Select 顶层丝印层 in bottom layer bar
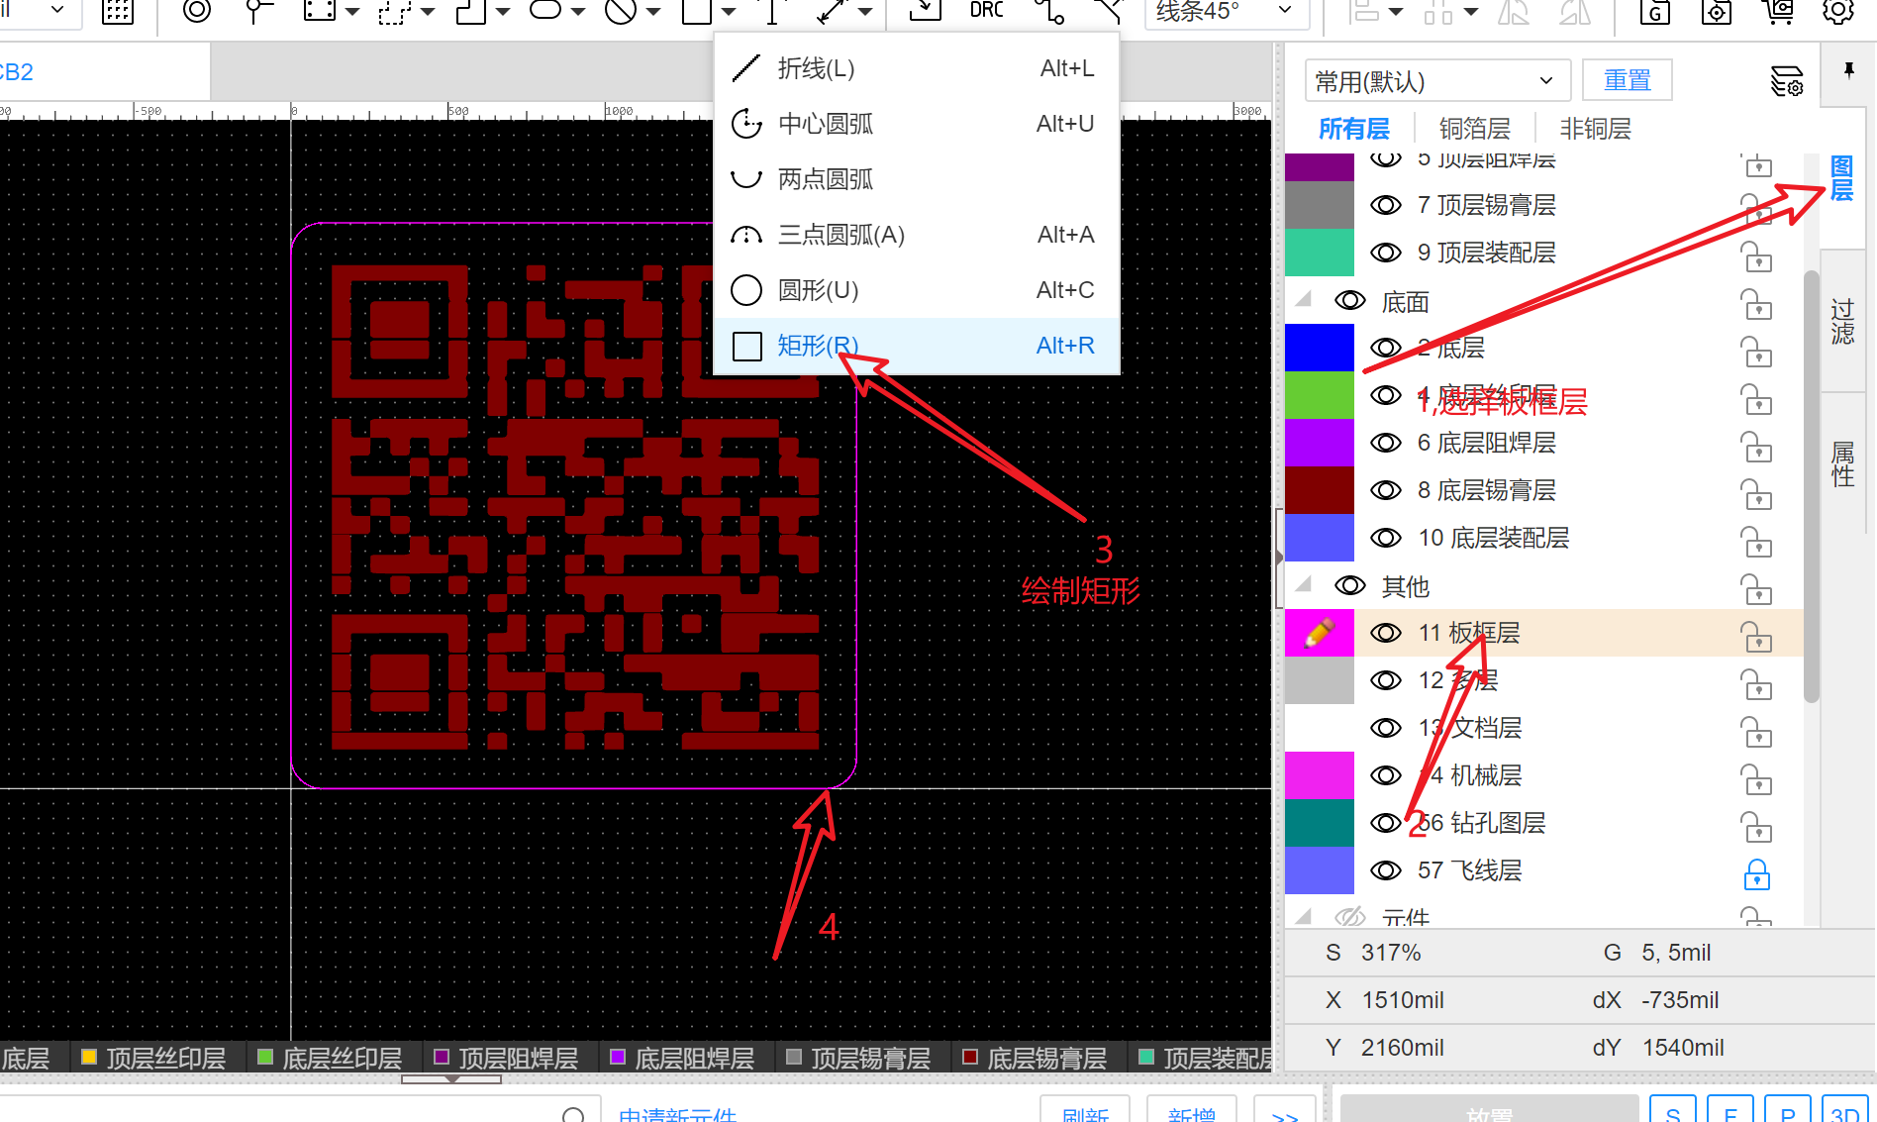The height and width of the screenshot is (1122, 1877). (x=153, y=1058)
